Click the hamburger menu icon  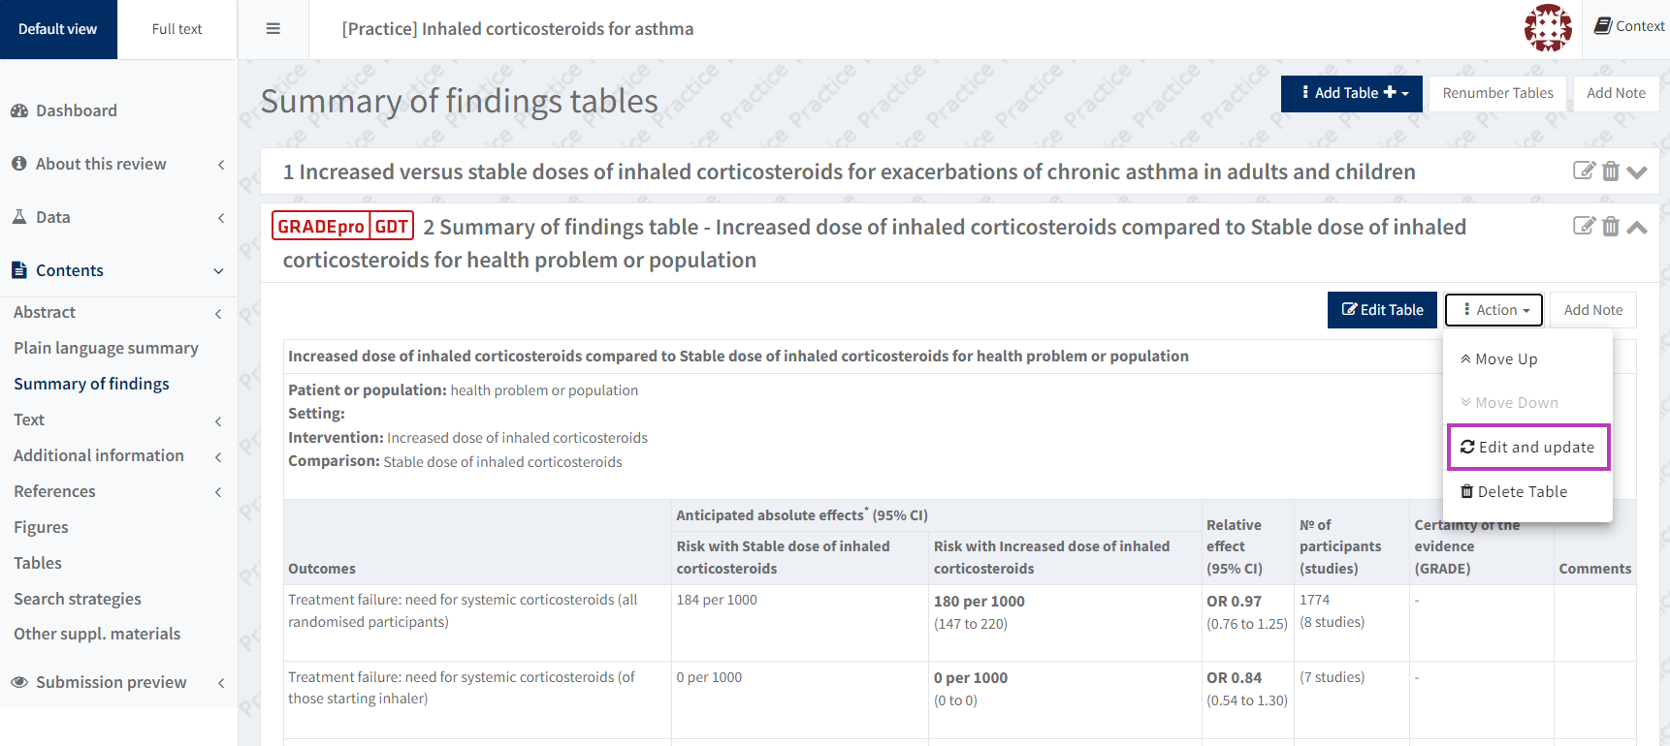point(273,29)
